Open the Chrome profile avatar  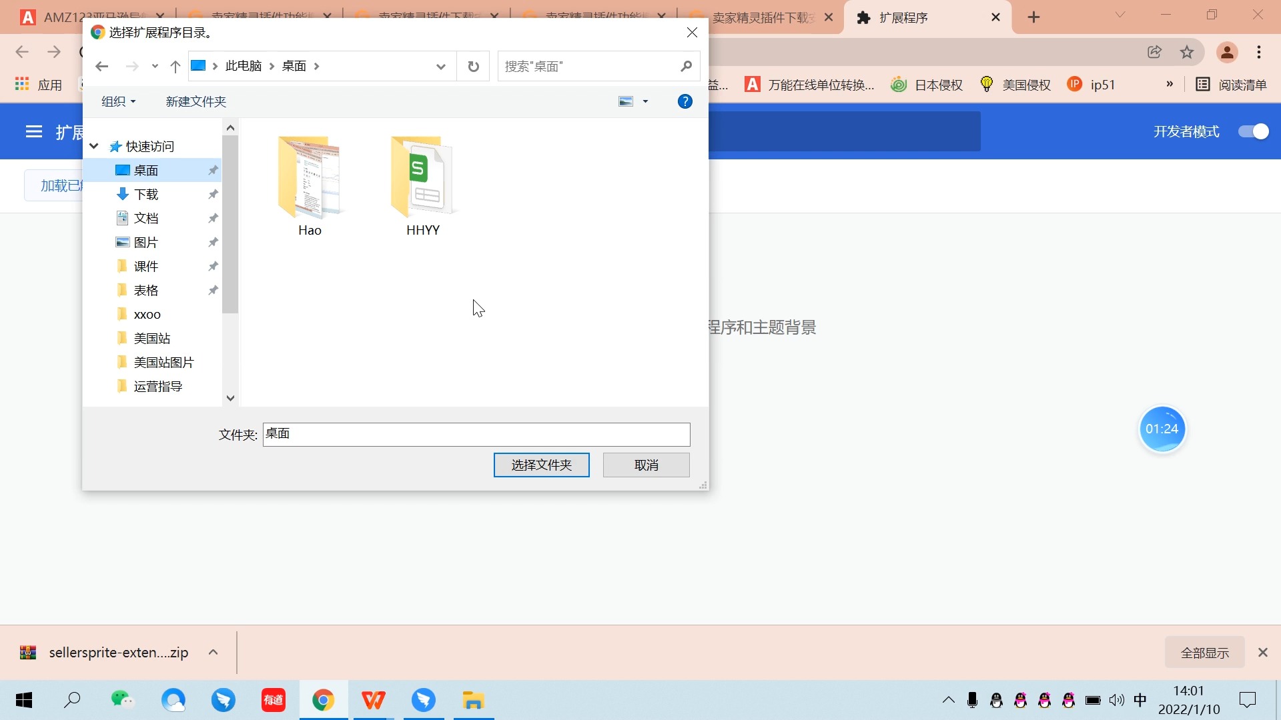pos(1227,52)
